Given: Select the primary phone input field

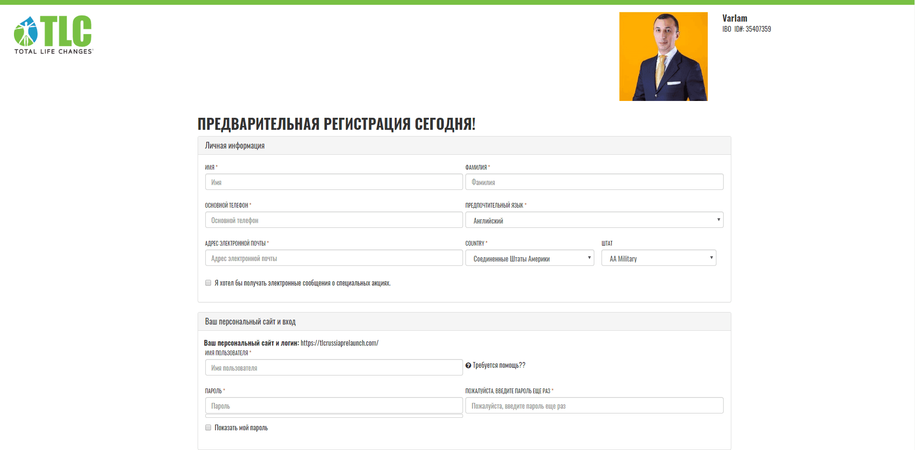Looking at the screenshot, I should [x=334, y=220].
